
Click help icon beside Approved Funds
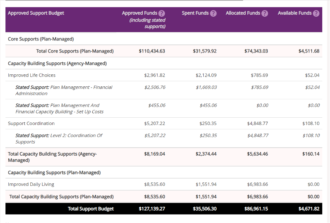pos(162,13)
